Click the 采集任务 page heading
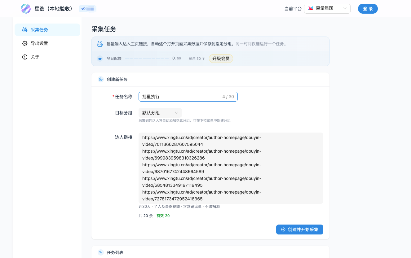 tap(104, 29)
